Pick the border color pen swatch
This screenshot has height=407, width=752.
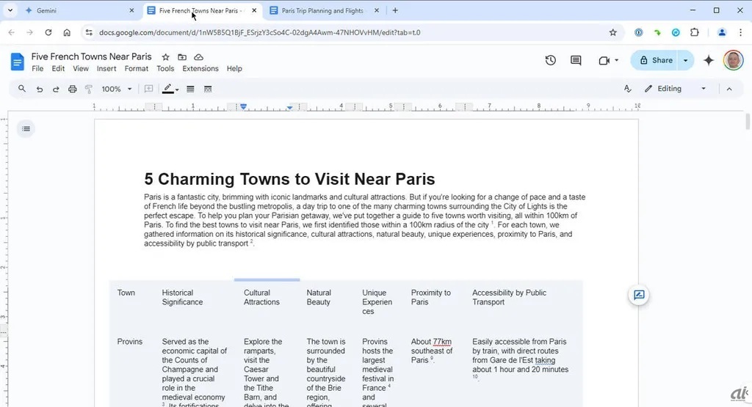168,89
